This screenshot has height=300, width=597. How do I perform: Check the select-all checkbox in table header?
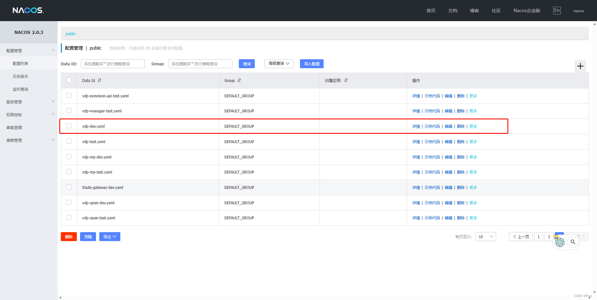click(x=69, y=80)
